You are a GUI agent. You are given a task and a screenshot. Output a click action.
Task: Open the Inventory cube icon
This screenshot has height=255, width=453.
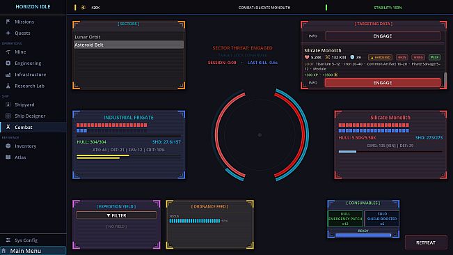coord(8,146)
